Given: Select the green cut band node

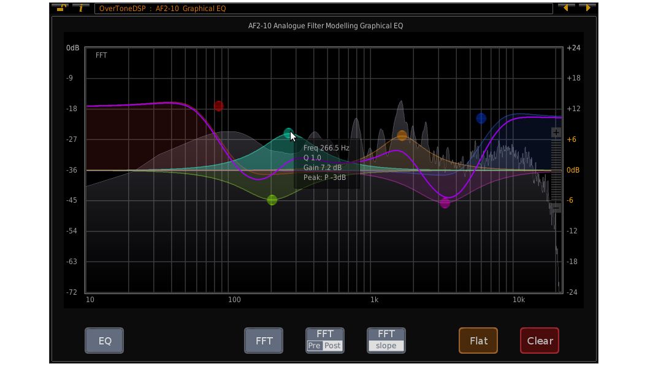Looking at the screenshot, I should (x=270, y=199).
